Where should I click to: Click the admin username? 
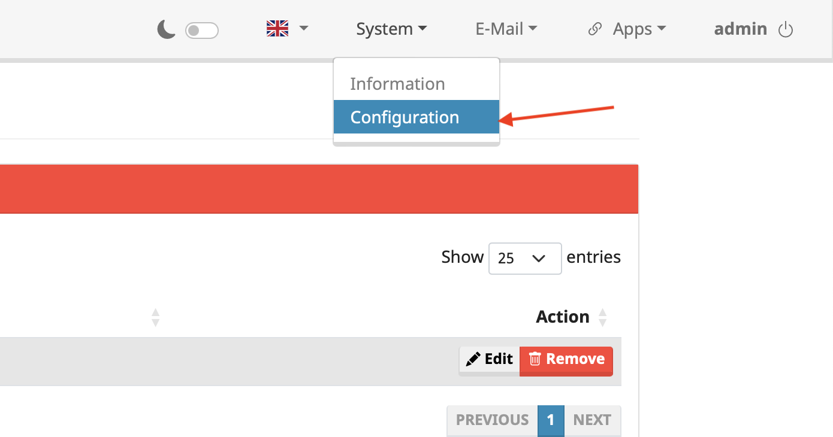tap(741, 29)
